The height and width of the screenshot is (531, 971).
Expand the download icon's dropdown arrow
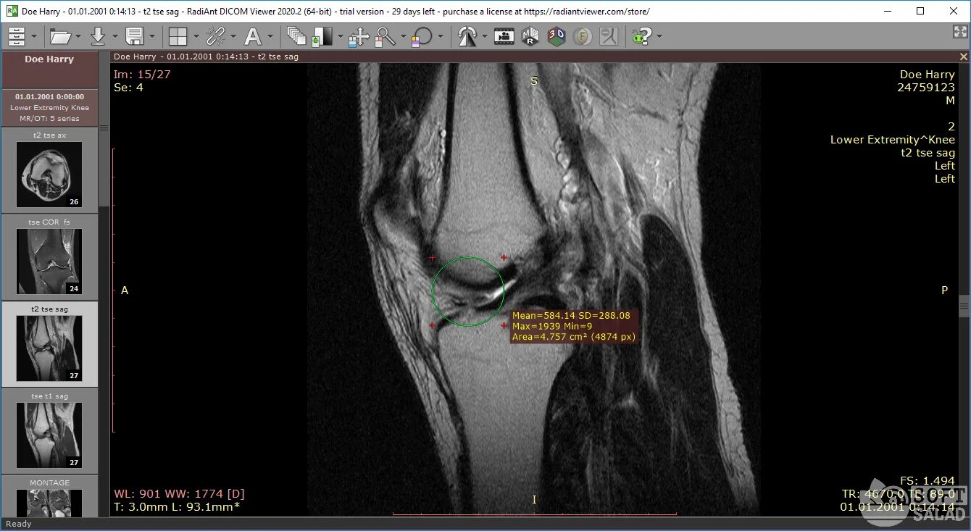(x=114, y=36)
